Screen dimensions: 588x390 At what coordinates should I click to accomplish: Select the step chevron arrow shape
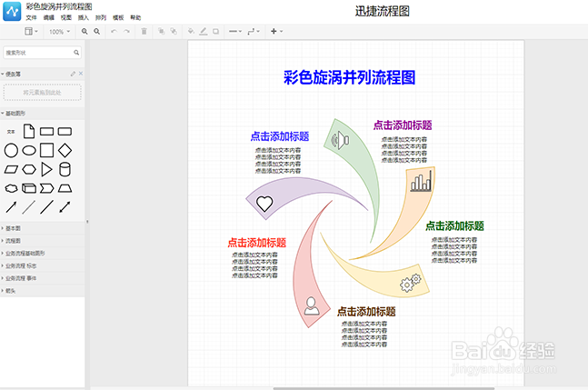pos(47,188)
